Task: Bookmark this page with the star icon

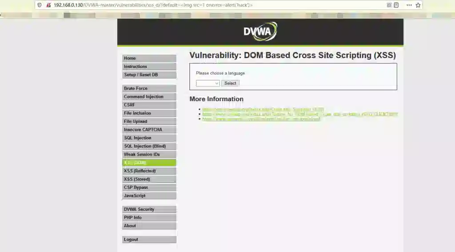Action: coord(418,5)
